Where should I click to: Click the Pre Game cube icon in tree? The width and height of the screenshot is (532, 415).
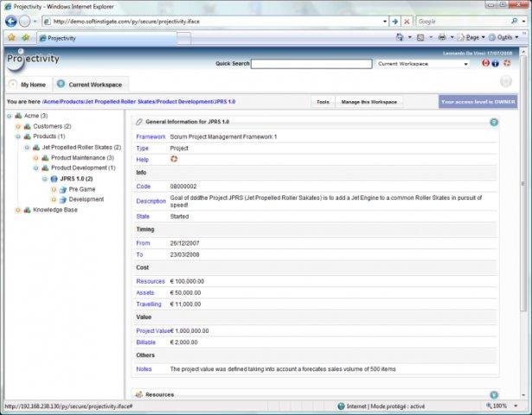(x=63, y=189)
